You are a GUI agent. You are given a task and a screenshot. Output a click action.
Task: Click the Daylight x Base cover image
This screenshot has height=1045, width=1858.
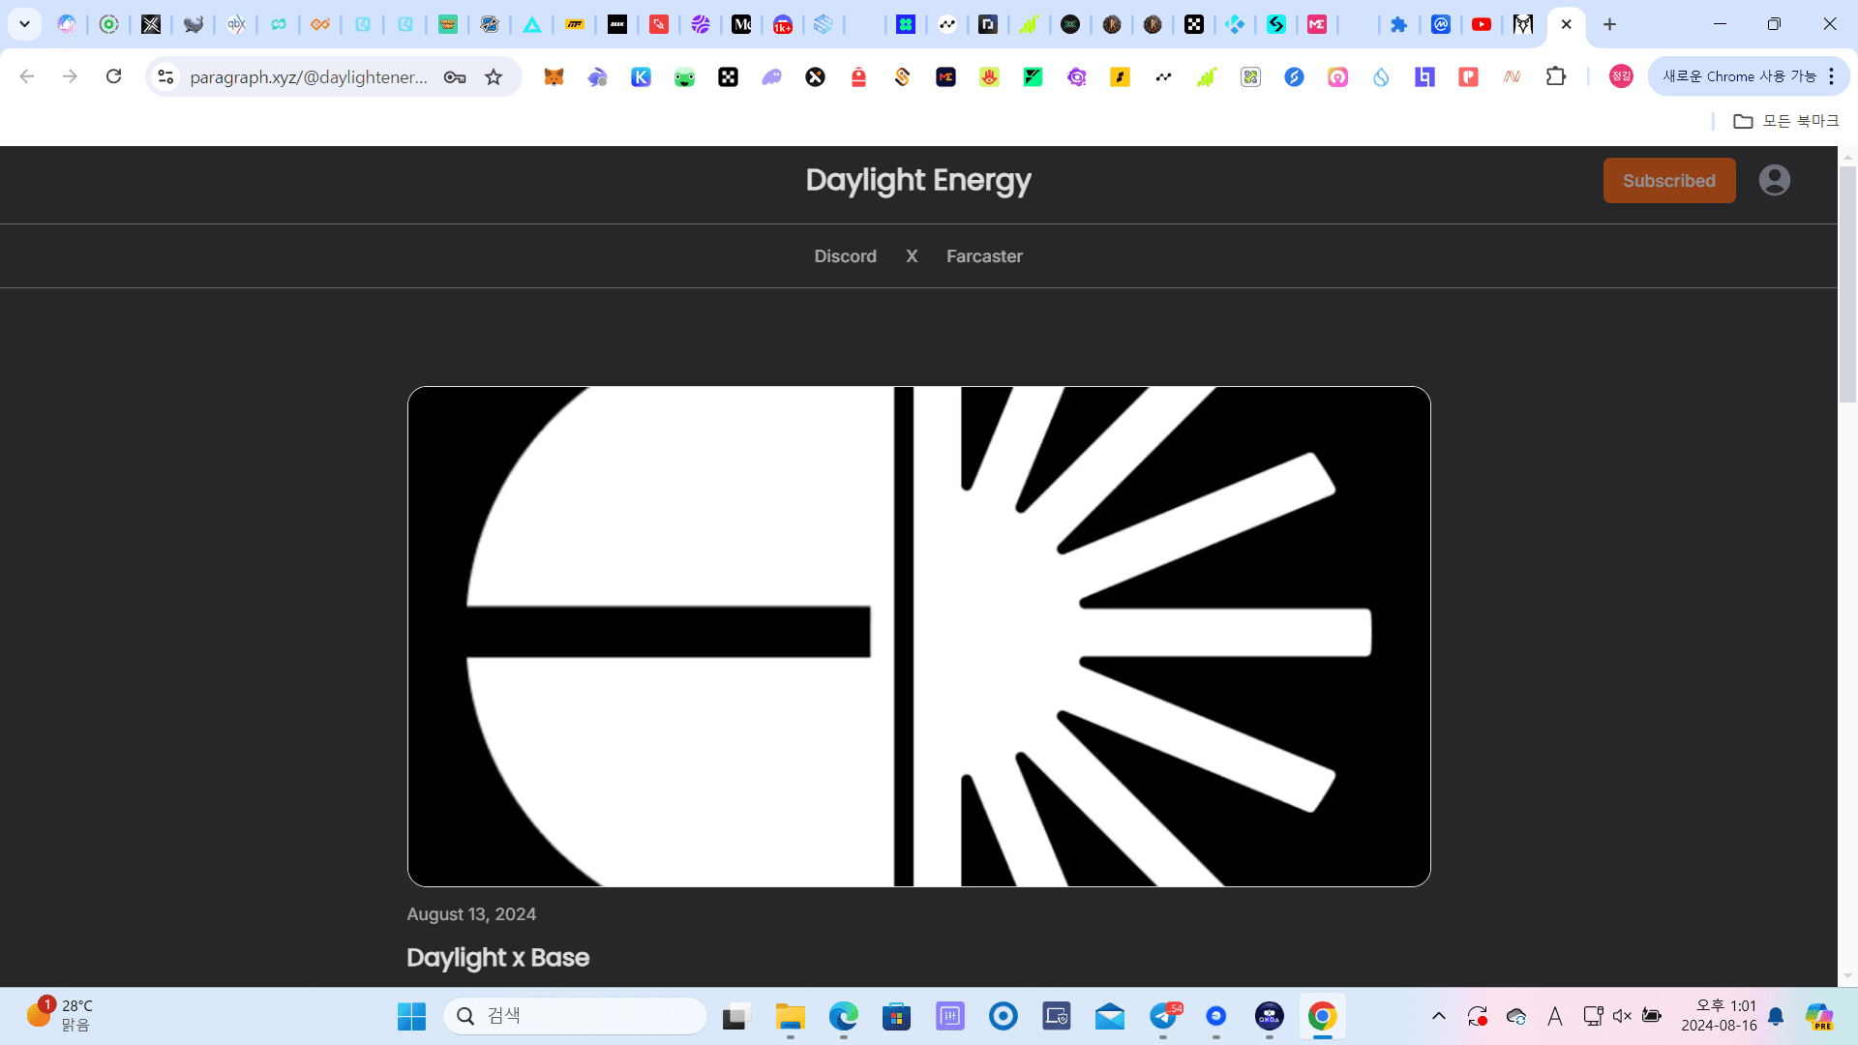[918, 636]
